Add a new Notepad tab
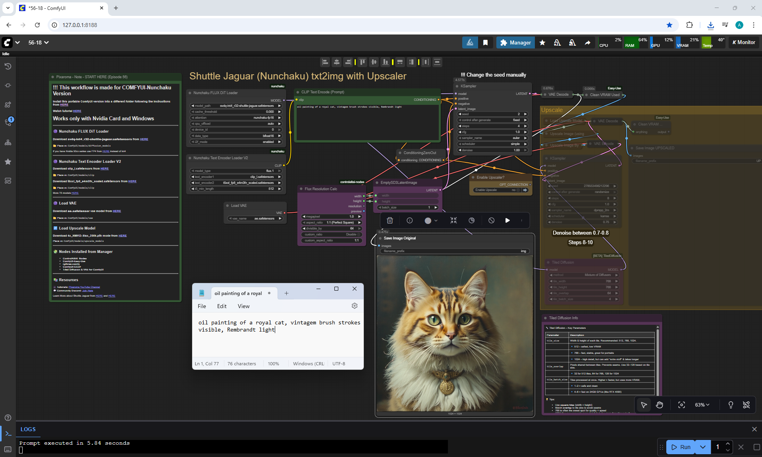 (x=286, y=293)
